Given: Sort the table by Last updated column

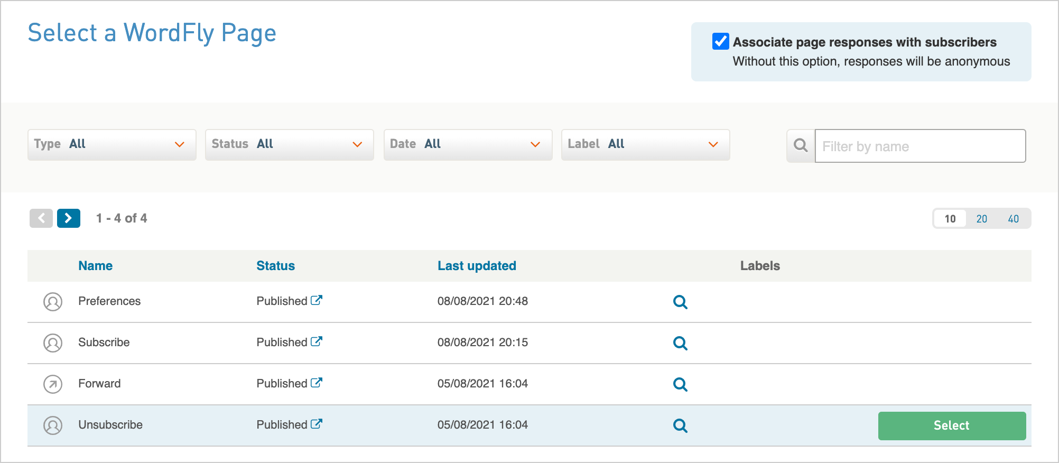Looking at the screenshot, I should click(477, 266).
